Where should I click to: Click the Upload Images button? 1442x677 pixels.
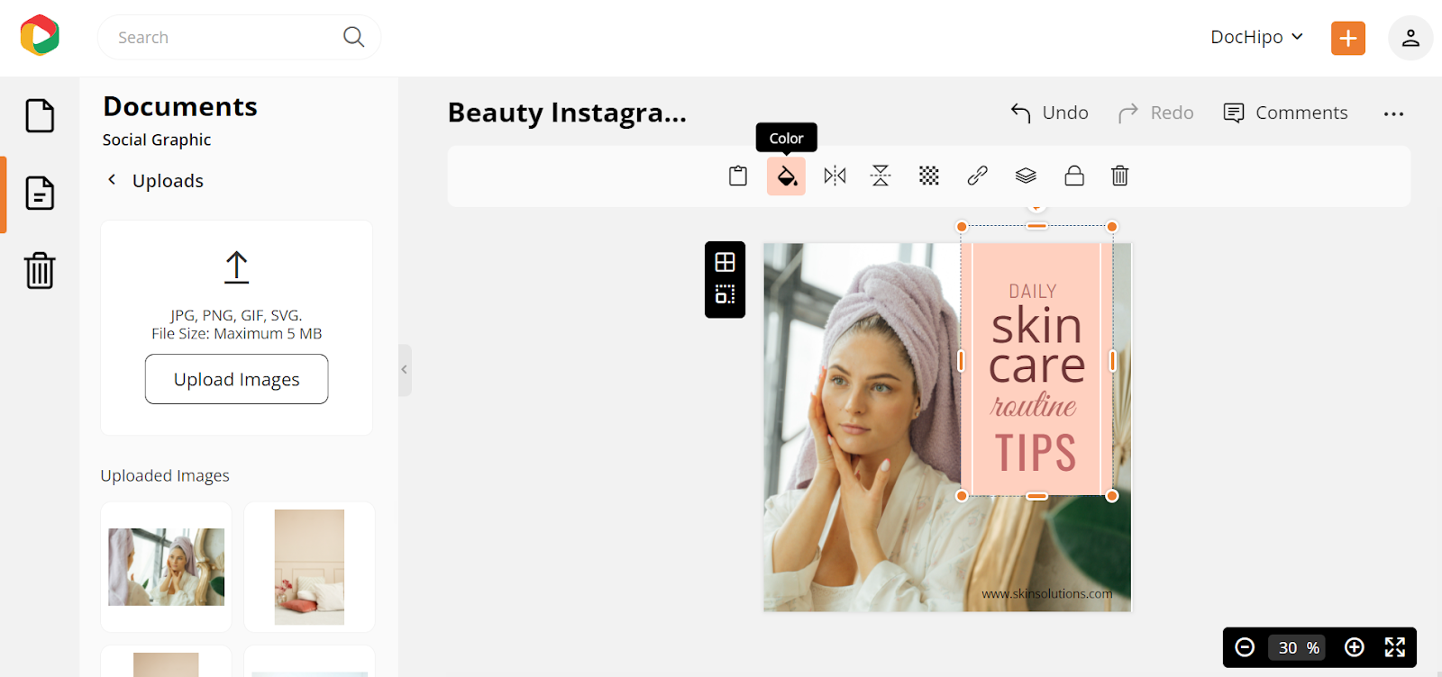[236, 379]
